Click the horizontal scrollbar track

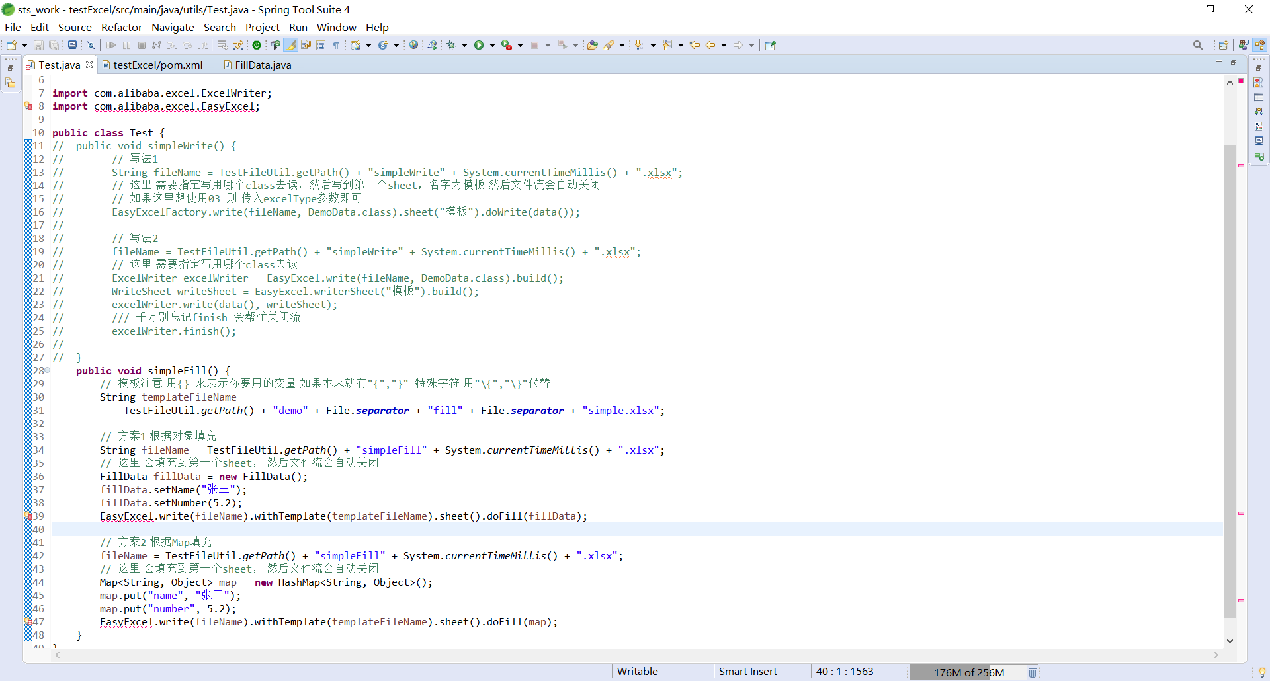click(x=636, y=655)
